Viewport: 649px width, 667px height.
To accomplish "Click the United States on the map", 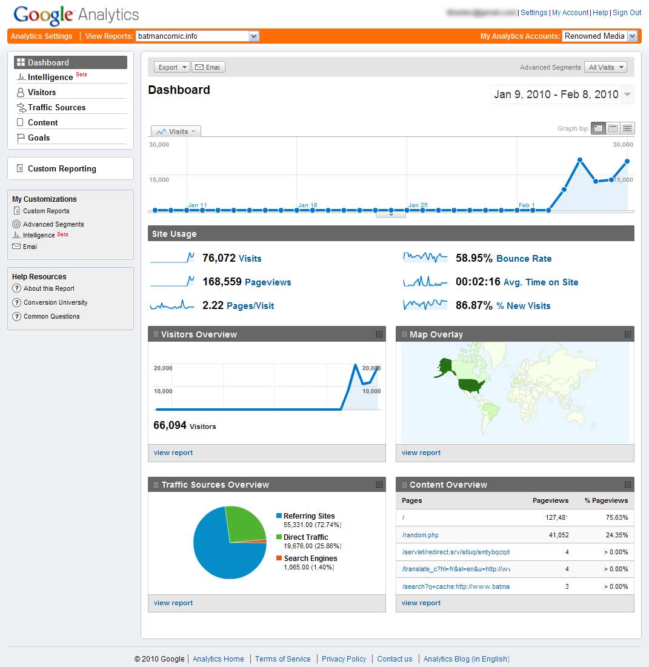I will tap(471, 385).
